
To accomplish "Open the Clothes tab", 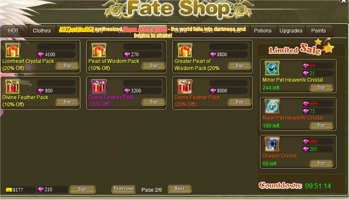I will (42, 31).
